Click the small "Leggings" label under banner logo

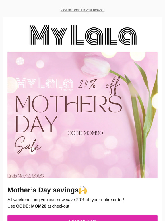pos(67,89)
